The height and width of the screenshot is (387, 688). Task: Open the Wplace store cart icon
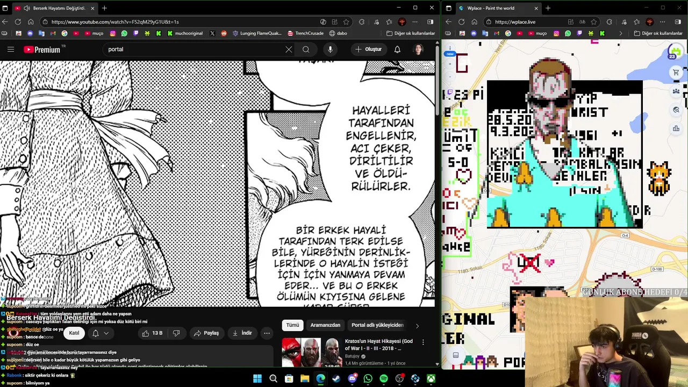676,73
